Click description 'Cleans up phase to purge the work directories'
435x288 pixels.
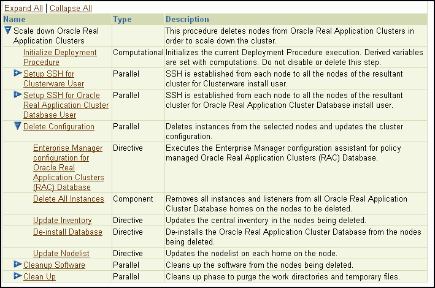[x=283, y=276]
